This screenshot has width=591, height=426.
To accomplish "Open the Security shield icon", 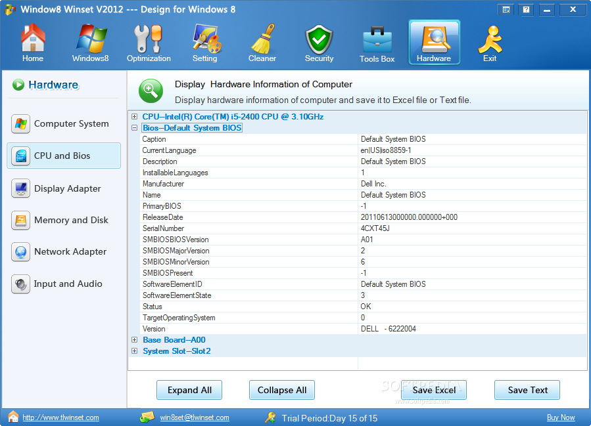I will 319,39.
